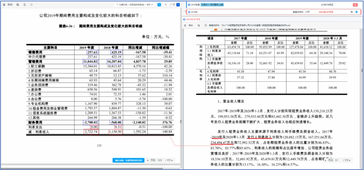Click the PDF file icon before 募集说明书 filename
Screen dimensions: 364x170
(206, 25)
